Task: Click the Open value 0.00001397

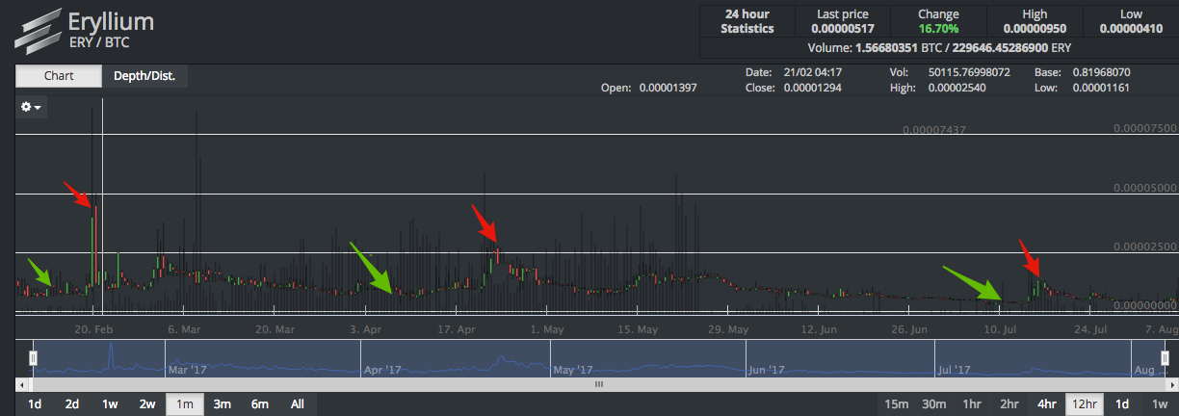Action: (x=668, y=88)
